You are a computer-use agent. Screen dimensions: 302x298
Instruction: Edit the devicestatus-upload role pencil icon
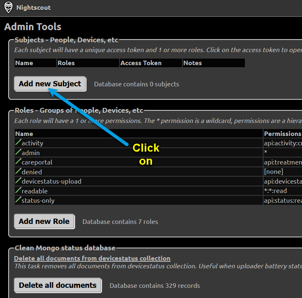pyautogui.click(x=18, y=181)
